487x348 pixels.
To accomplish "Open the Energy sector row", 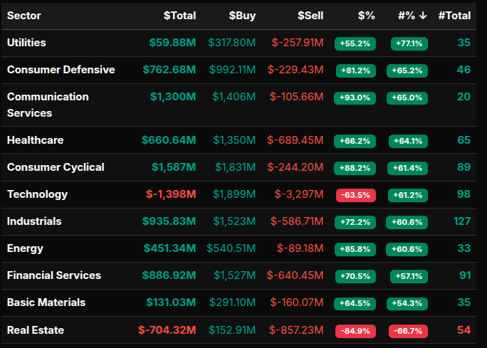I will (25, 248).
